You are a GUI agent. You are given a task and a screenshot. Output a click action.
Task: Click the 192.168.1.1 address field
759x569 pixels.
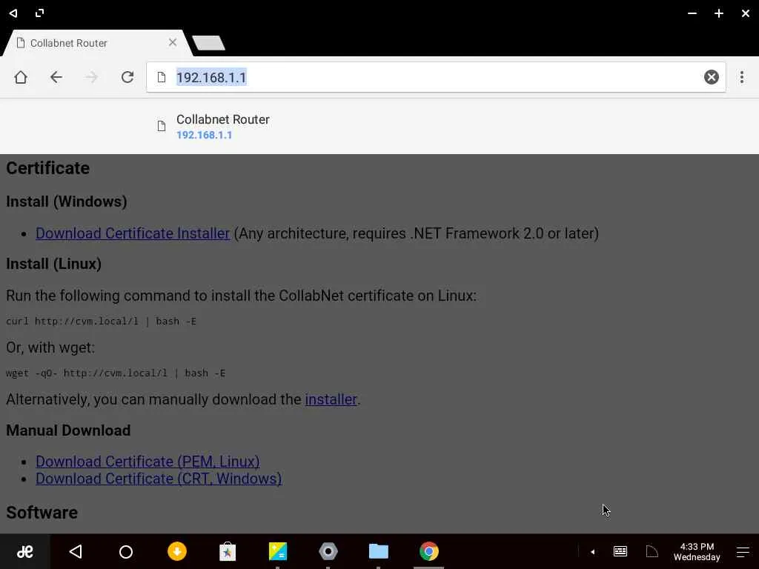(x=436, y=77)
